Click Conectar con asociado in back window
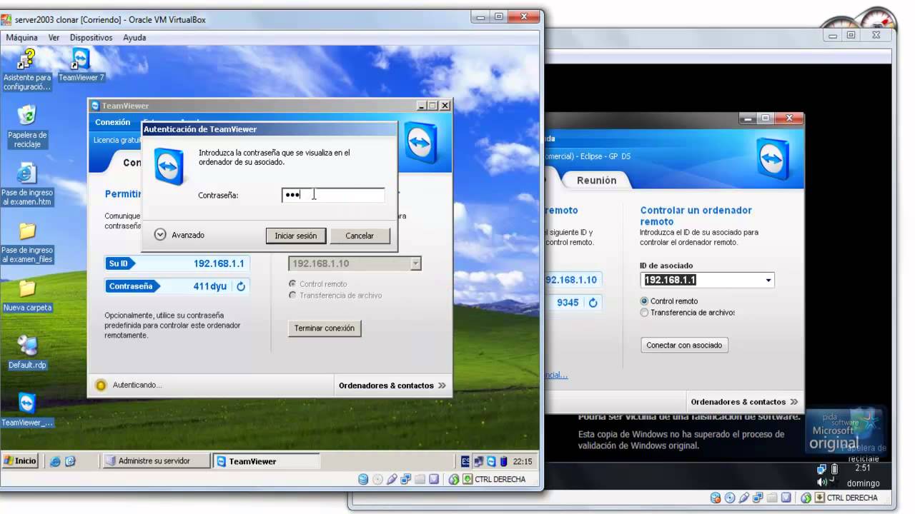915x514 pixels. (684, 345)
